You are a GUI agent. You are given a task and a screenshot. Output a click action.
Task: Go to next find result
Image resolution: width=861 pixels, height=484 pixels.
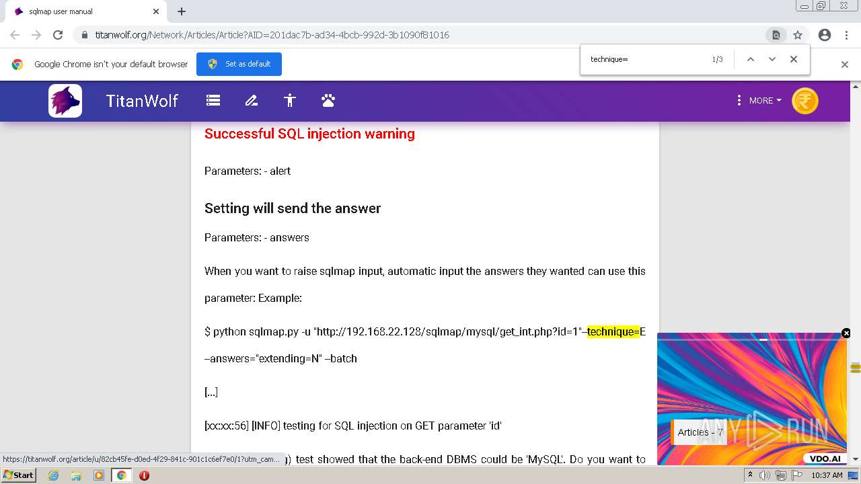[x=772, y=59]
